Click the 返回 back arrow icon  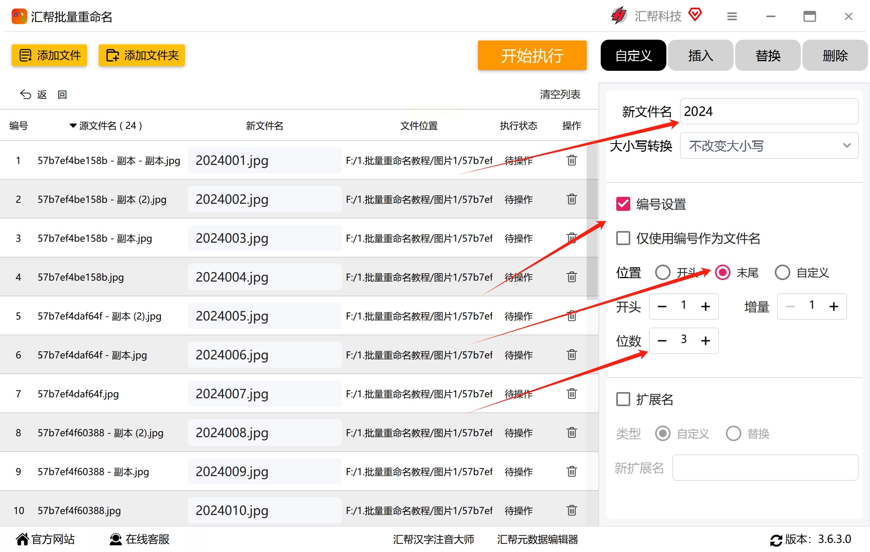[x=26, y=95]
